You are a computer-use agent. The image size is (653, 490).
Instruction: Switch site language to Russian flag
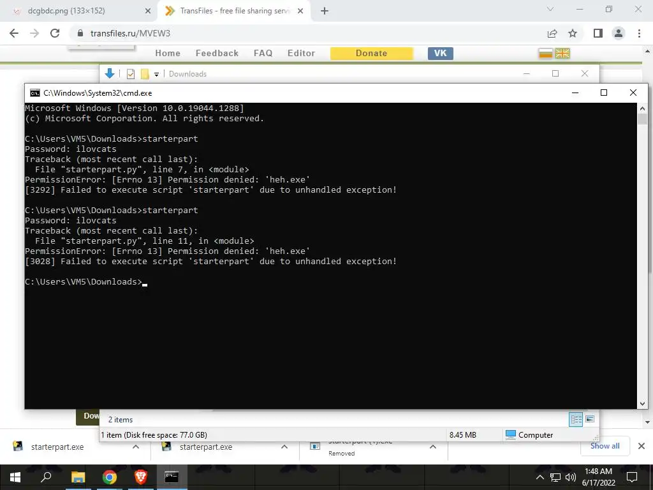(545, 54)
